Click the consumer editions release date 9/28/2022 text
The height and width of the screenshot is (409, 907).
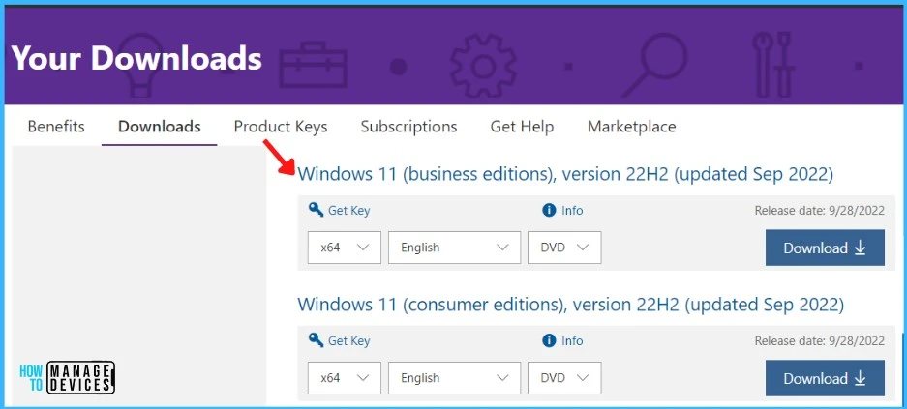[x=819, y=341]
